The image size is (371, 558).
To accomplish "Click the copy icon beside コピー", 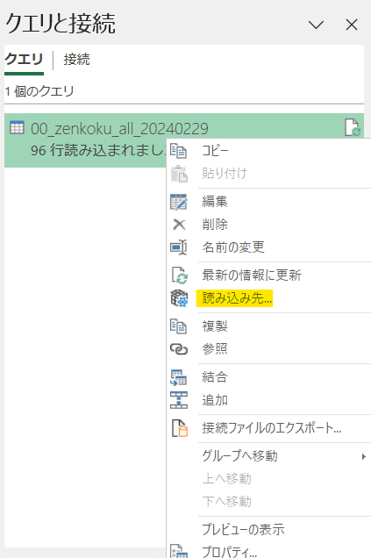I will (x=179, y=151).
